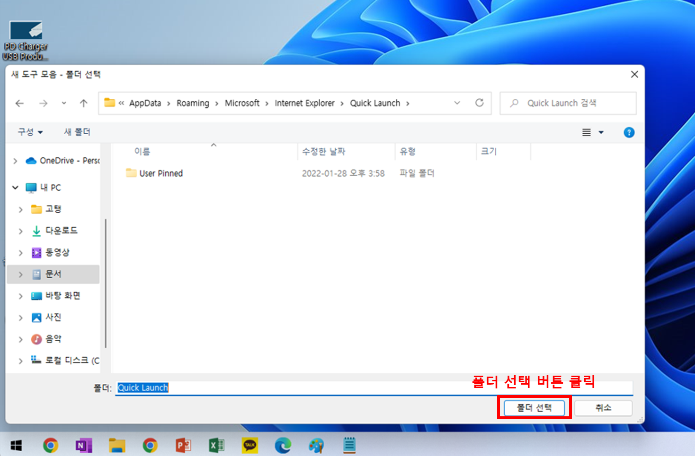Image resolution: width=695 pixels, height=456 pixels.
Task: Collapse the 내 PC tree node
Action: click(15, 188)
